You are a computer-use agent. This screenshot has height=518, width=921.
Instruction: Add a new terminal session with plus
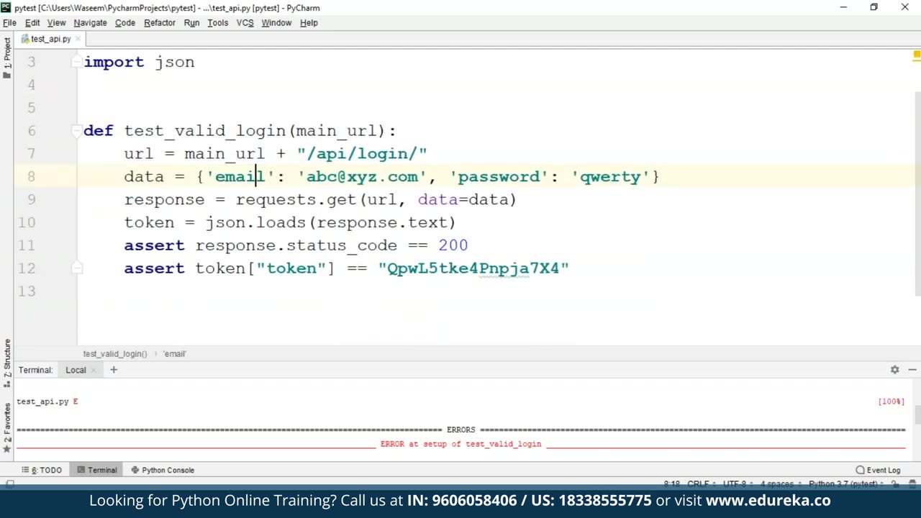(114, 370)
